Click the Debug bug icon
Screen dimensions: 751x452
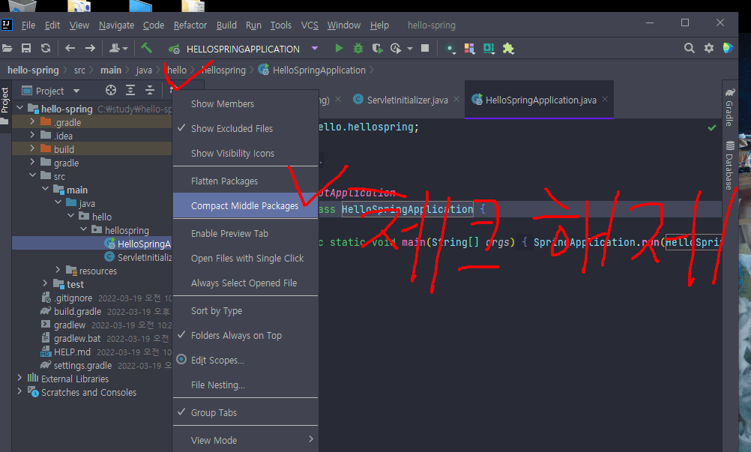coord(358,49)
